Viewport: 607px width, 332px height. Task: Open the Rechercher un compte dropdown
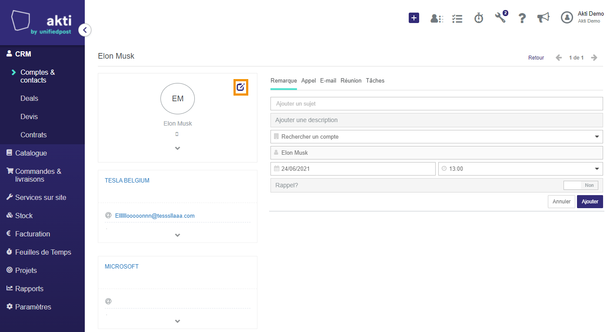(x=437, y=136)
